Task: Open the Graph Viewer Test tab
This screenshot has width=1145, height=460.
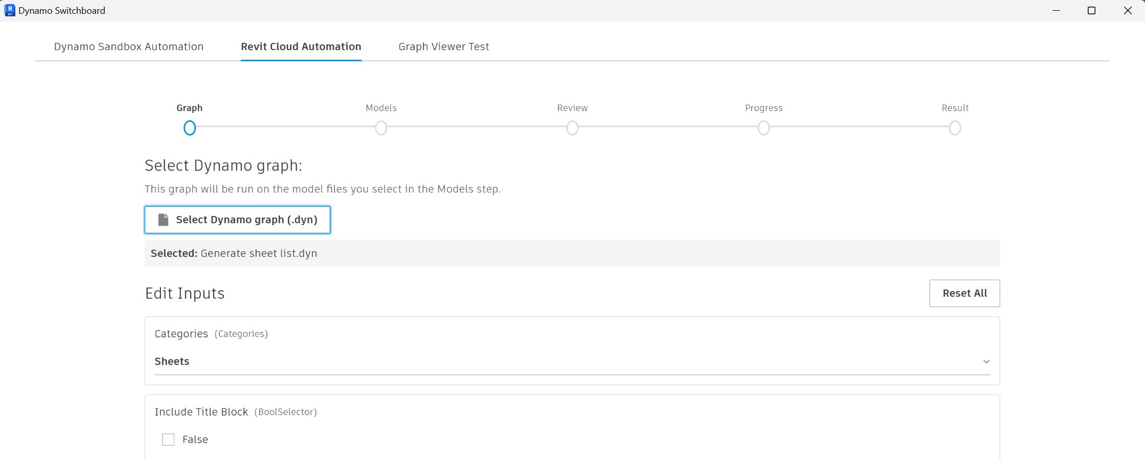Action: click(x=444, y=46)
